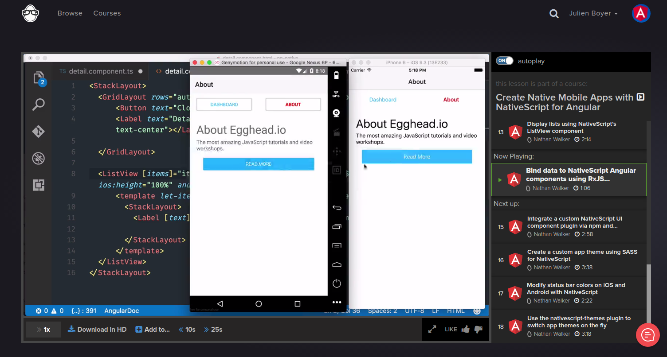
Task: Switch to detail.component.ts editor tab
Action: tap(101, 71)
